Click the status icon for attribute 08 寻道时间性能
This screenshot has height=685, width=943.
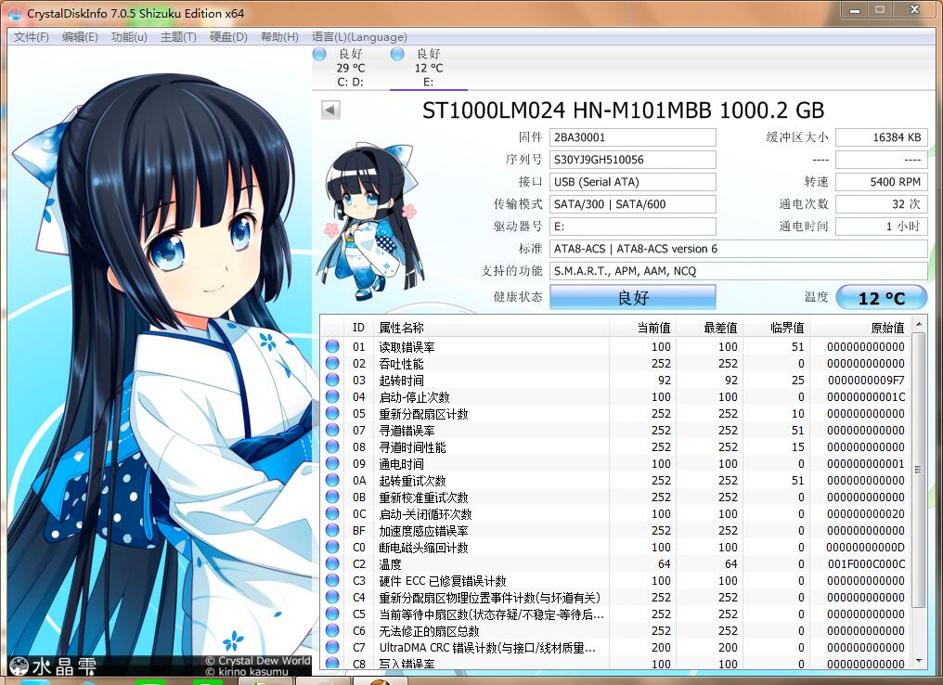pyautogui.click(x=332, y=446)
